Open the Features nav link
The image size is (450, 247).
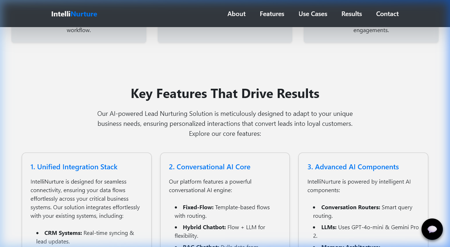coord(272,14)
